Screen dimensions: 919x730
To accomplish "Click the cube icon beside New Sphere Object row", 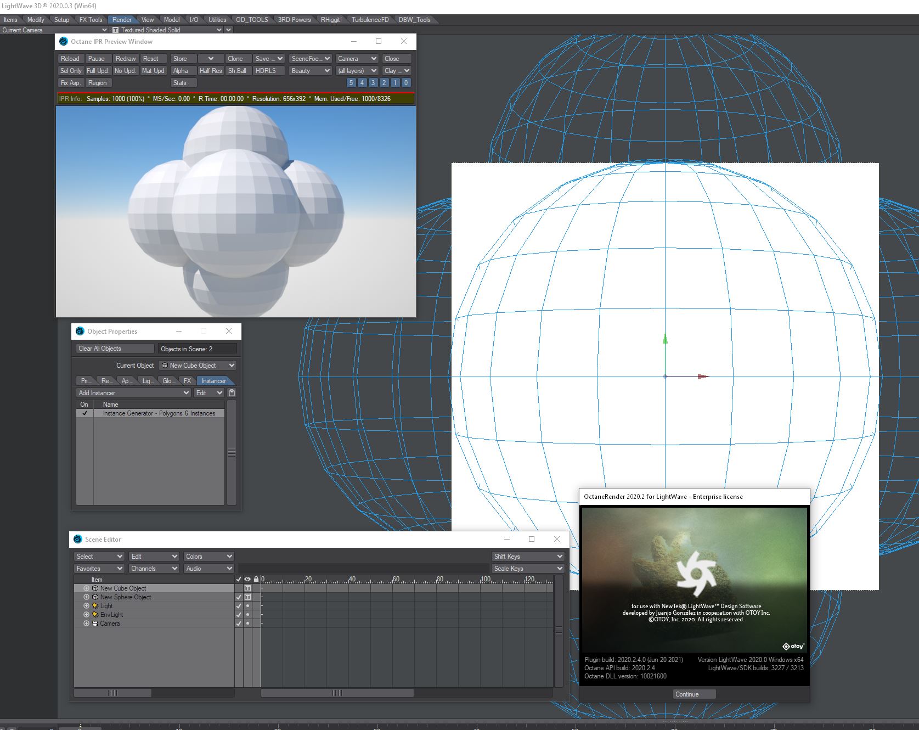I will coord(95,597).
